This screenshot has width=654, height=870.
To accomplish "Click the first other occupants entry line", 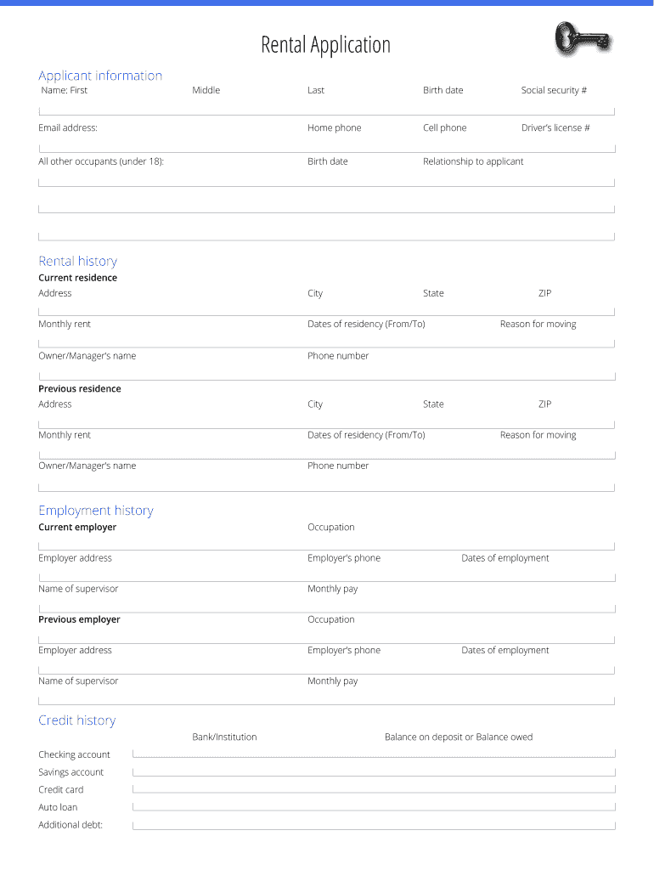I will tap(326, 181).
